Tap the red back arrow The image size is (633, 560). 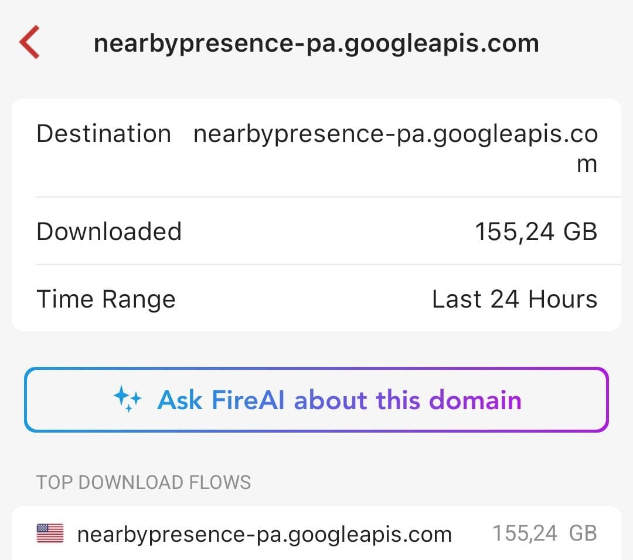point(29,42)
